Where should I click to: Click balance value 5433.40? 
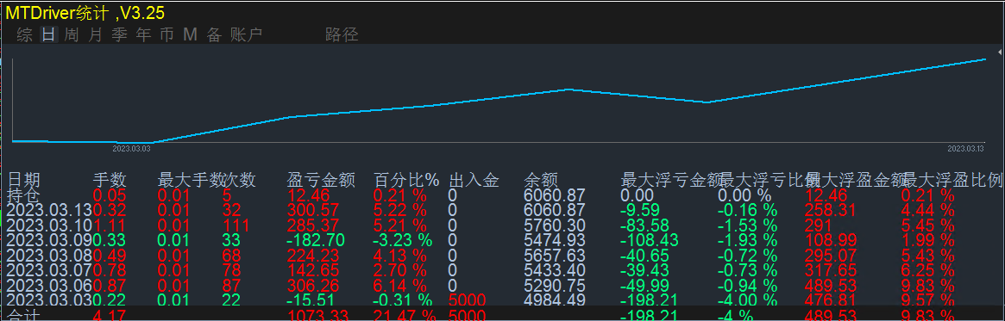point(555,270)
